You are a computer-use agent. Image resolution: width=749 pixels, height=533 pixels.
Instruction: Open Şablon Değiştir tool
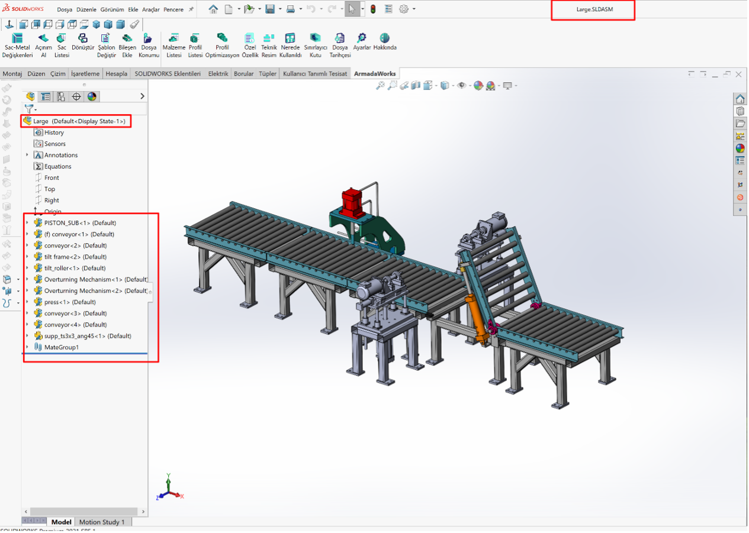[107, 46]
